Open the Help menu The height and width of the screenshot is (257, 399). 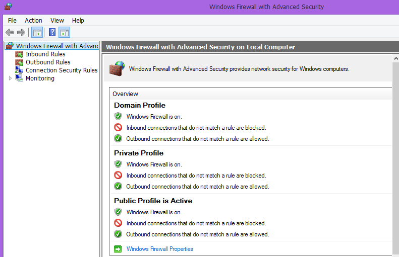click(78, 20)
